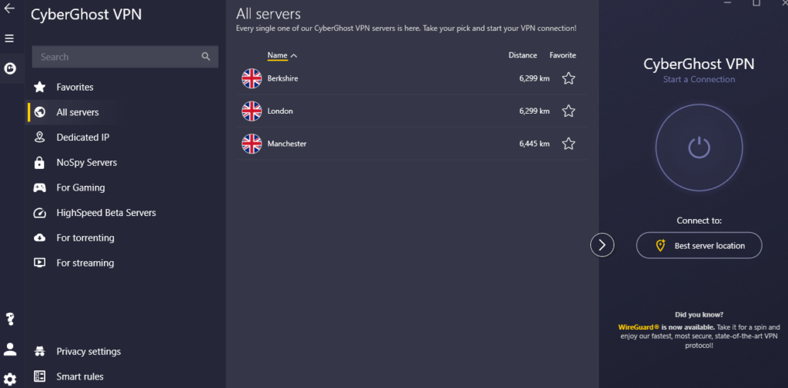The width and height of the screenshot is (788, 388).
Task: Select the Berkshire server name
Action: coord(282,78)
